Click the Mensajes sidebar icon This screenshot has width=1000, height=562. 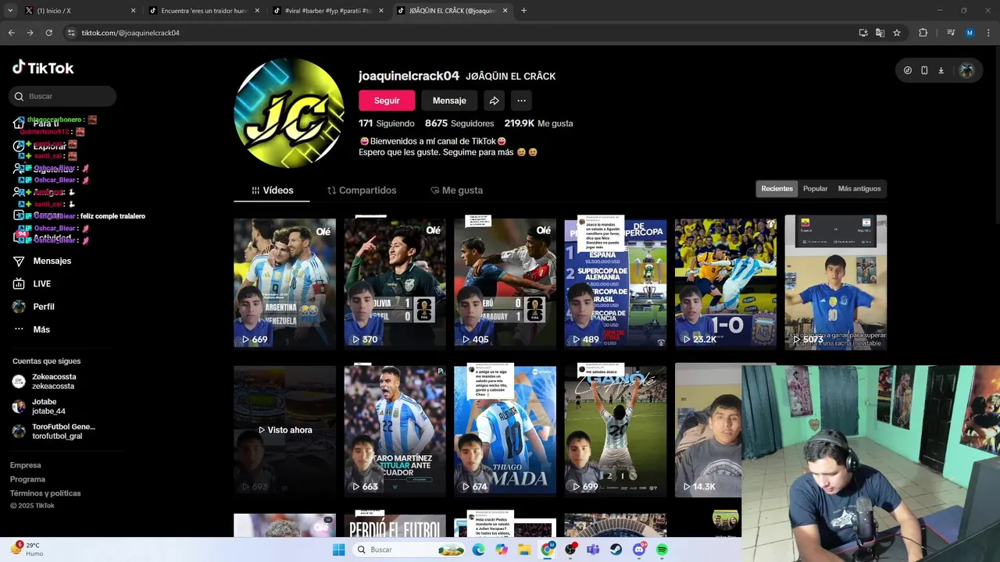point(19,261)
